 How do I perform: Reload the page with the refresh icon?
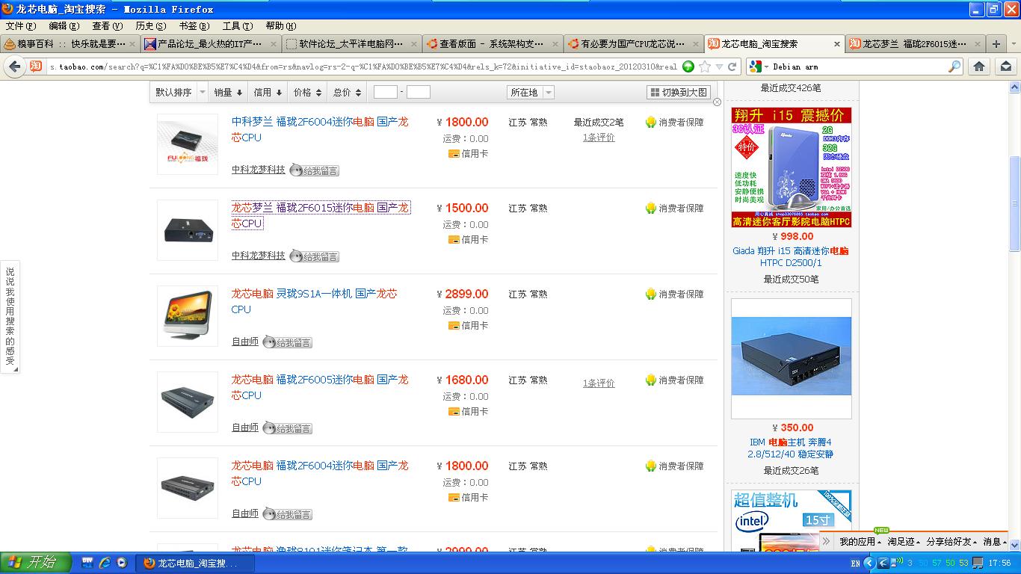tap(732, 67)
